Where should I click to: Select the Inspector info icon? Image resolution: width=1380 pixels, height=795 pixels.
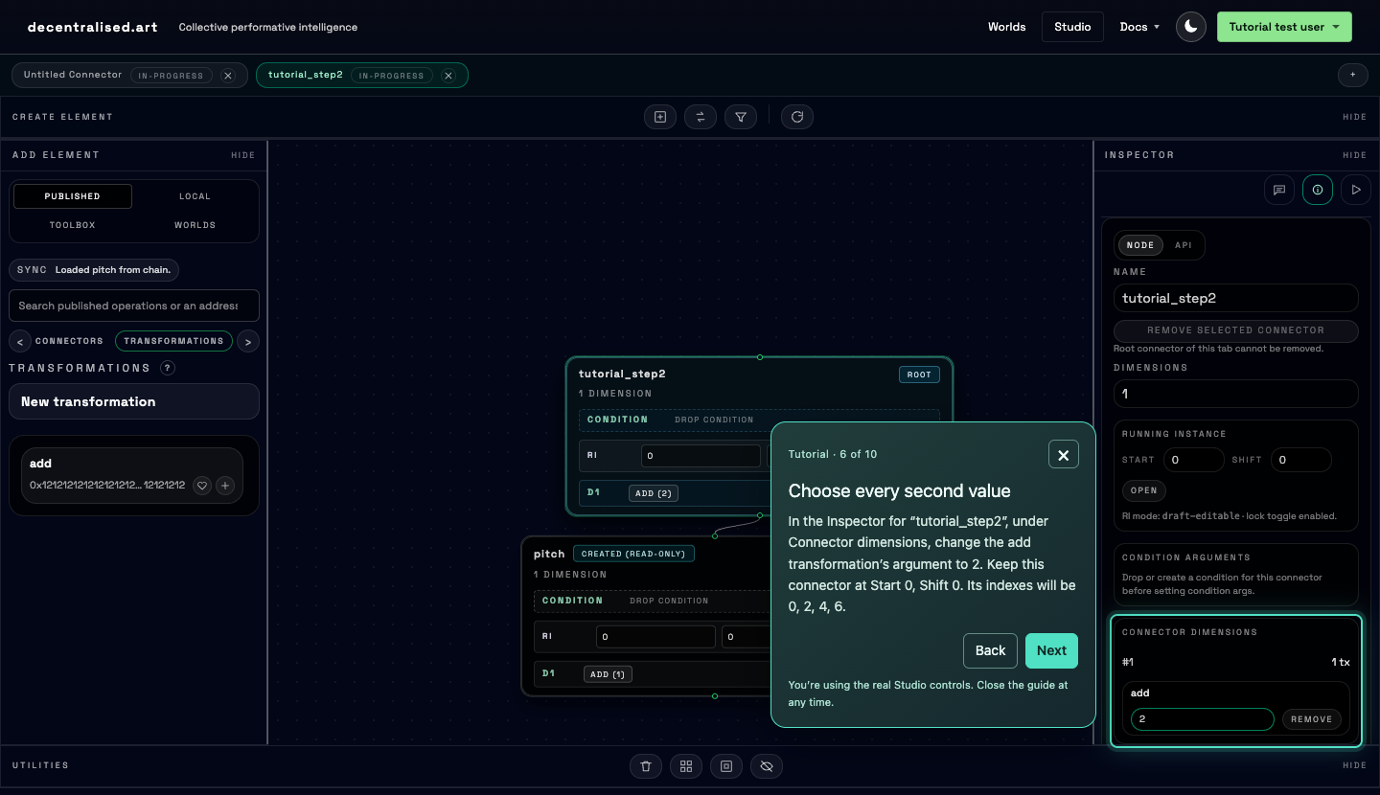point(1318,190)
